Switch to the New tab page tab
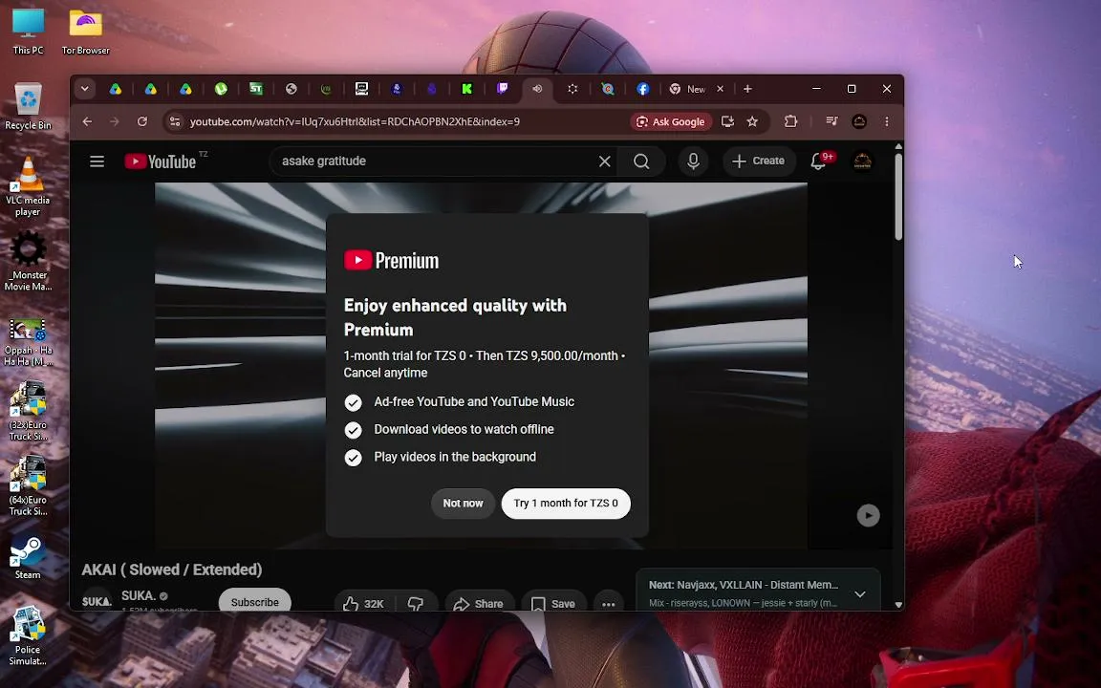 tap(688, 89)
